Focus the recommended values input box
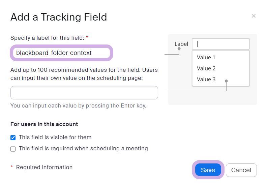Viewport: 268px width, 184px height. 84,93
